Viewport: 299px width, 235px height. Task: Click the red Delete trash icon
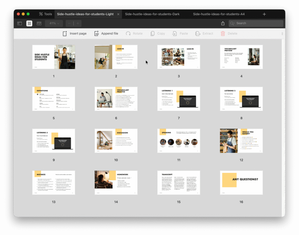pyautogui.click(x=222, y=33)
